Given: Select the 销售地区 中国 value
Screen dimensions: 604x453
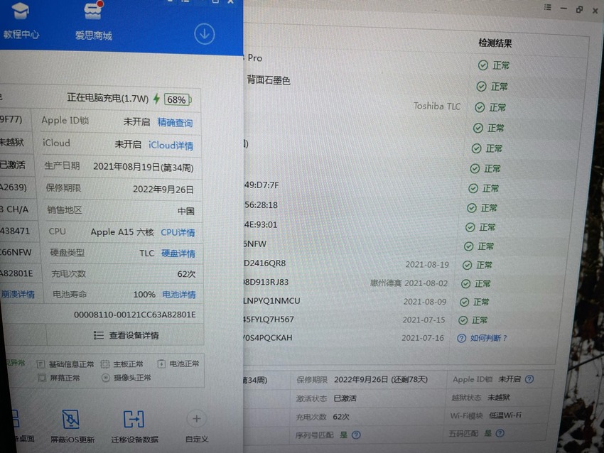Looking at the screenshot, I should point(185,212).
